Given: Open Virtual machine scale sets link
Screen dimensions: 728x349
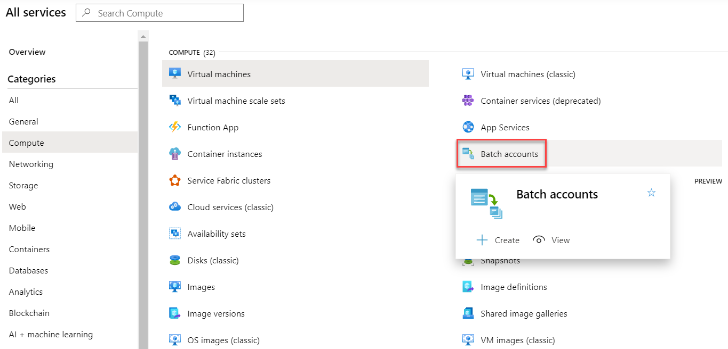Looking at the screenshot, I should tap(236, 101).
